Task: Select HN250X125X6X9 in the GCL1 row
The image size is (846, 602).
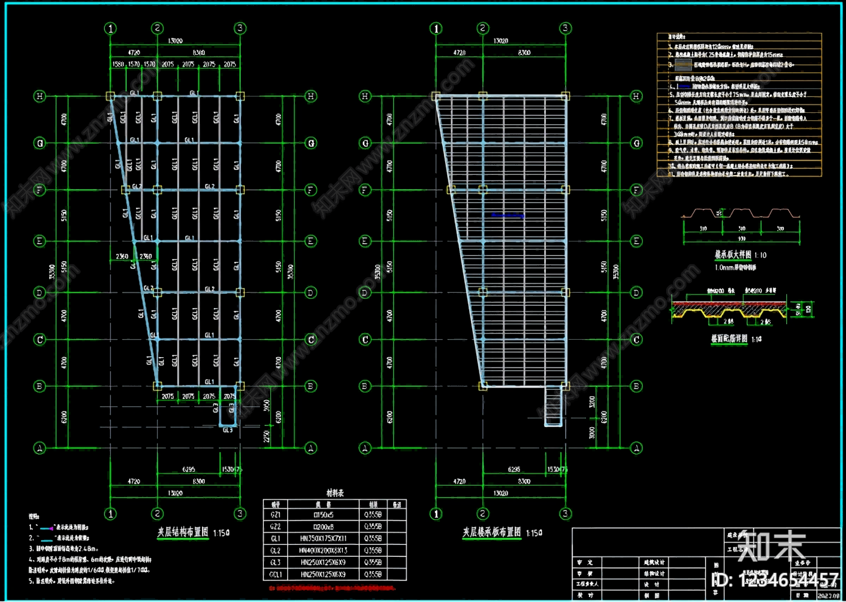Action: click(x=323, y=574)
